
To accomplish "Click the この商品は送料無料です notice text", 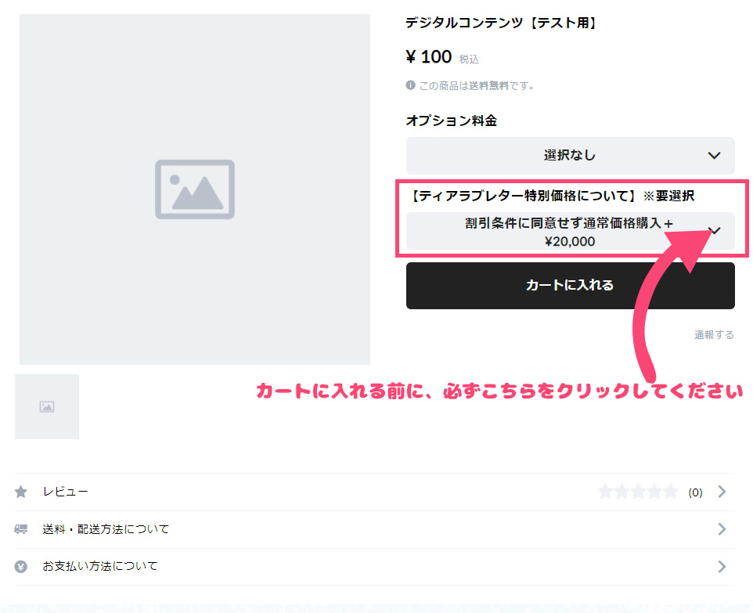I will pos(477,86).
